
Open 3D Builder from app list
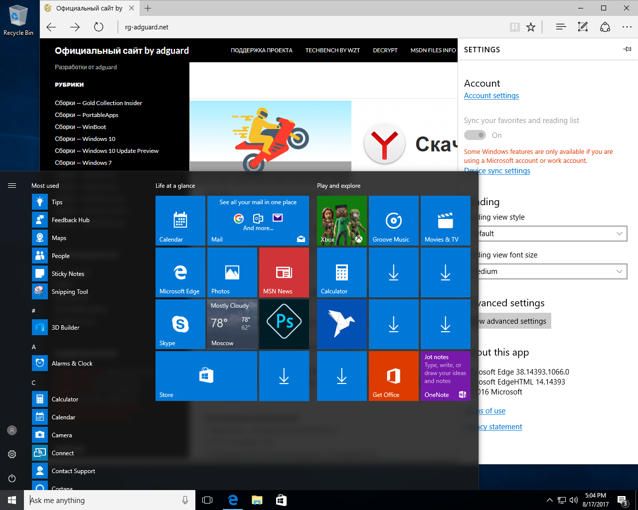pos(90,328)
